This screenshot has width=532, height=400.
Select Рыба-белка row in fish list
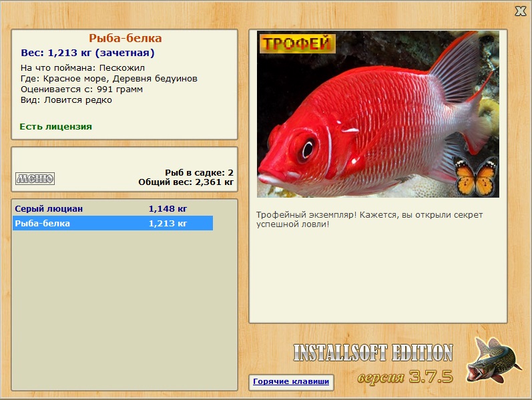tap(113, 223)
